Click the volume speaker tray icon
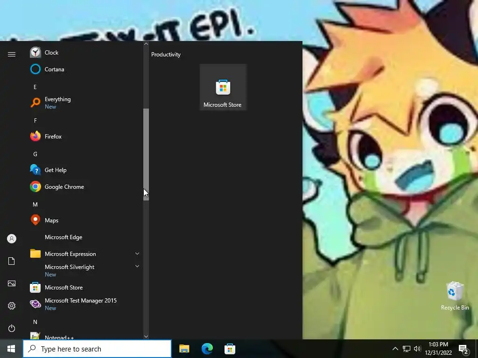This screenshot has height=358, width=478. [417, 349]
